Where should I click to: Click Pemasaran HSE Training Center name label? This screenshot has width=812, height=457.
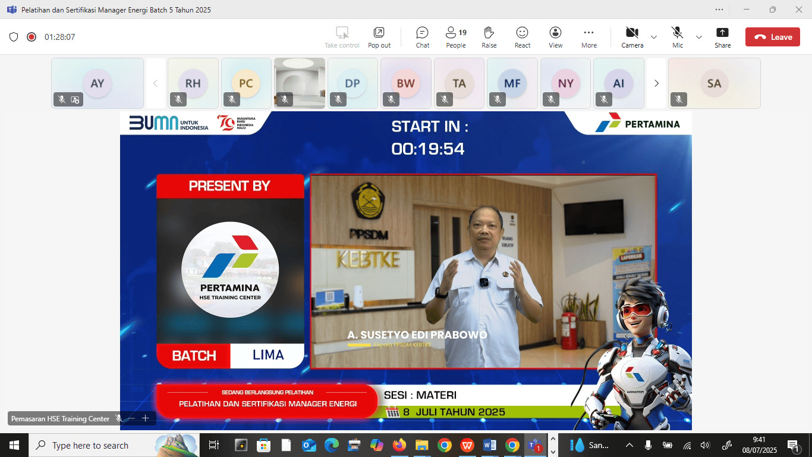tap(60, 419)
